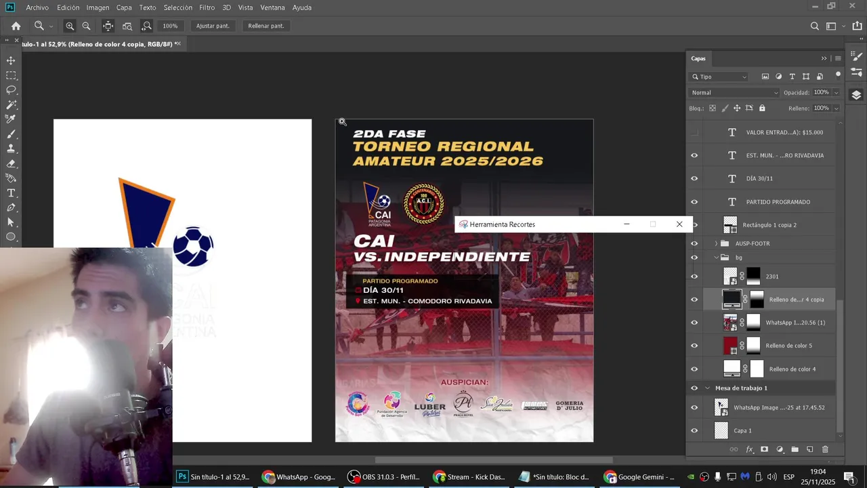Lock image pixels brush icon
This screenshot has height=488, width=867.
pos(725,108)
